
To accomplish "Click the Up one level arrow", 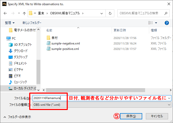I will [x=24, y=13].
